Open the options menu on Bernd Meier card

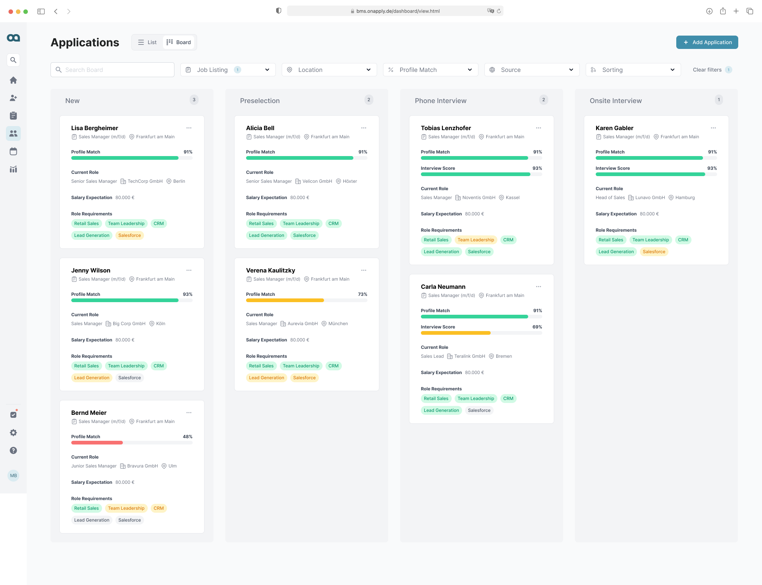click(189, 413)
